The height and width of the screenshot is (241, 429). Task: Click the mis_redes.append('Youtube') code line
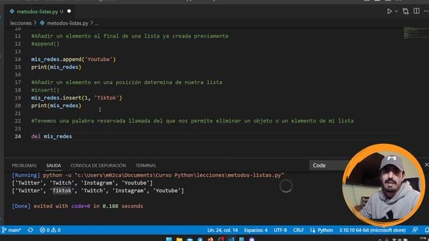click(x=73, y=60)
